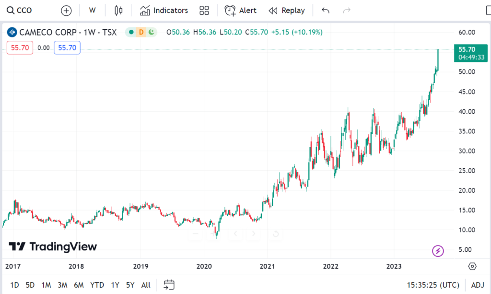Set the date range to 1M
Screen dimensions: 491x294
click(46, 285)
